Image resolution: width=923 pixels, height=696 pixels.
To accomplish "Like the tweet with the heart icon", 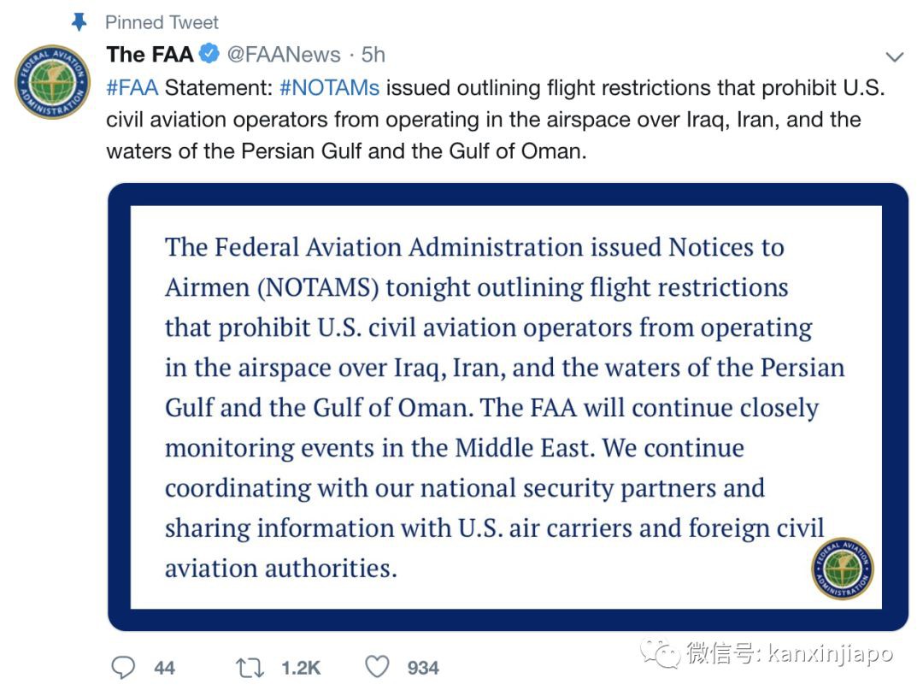I will tap(377, 667).
